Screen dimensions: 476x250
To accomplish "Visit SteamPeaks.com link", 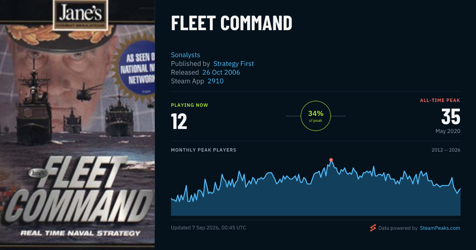I will click(x=440, y=228).
